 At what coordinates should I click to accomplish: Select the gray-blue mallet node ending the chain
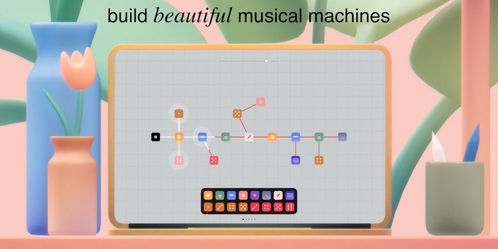point(342,137)
